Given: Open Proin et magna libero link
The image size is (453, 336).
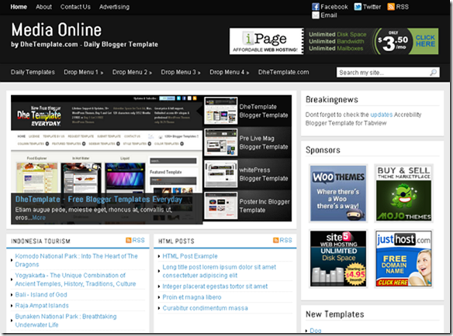Looking at the screenshot, I should pos(192,297).
